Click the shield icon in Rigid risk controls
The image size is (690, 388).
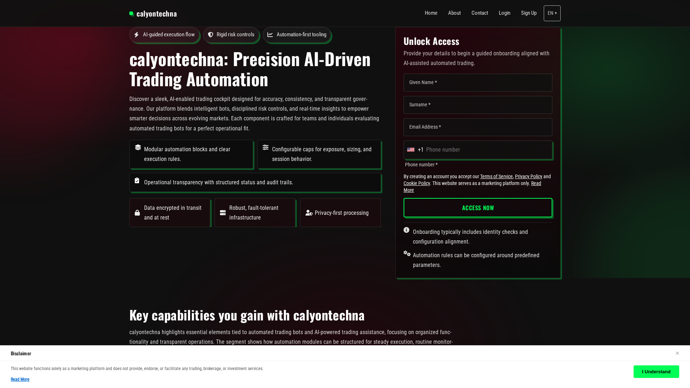click(x=211, y=35)
